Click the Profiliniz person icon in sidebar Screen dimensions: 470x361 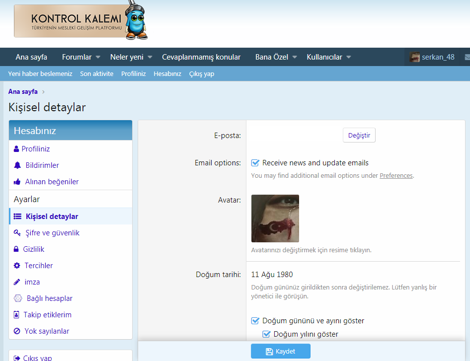[16, 149]
